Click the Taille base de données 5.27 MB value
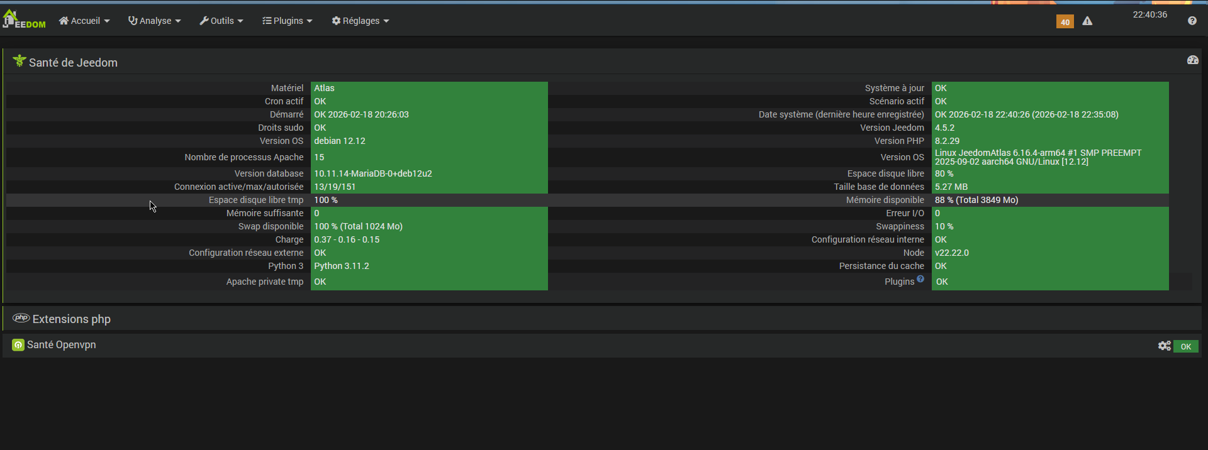1208x450 pixels. 951,187
